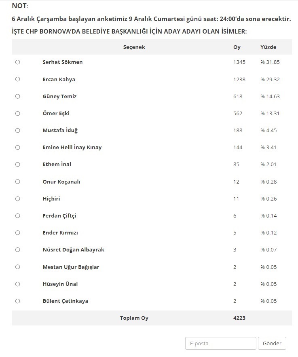Viewport: 298px width, 357px height.
Task: Choose Bülent Çetinkaya option
Action: click(x=17, y=301)
